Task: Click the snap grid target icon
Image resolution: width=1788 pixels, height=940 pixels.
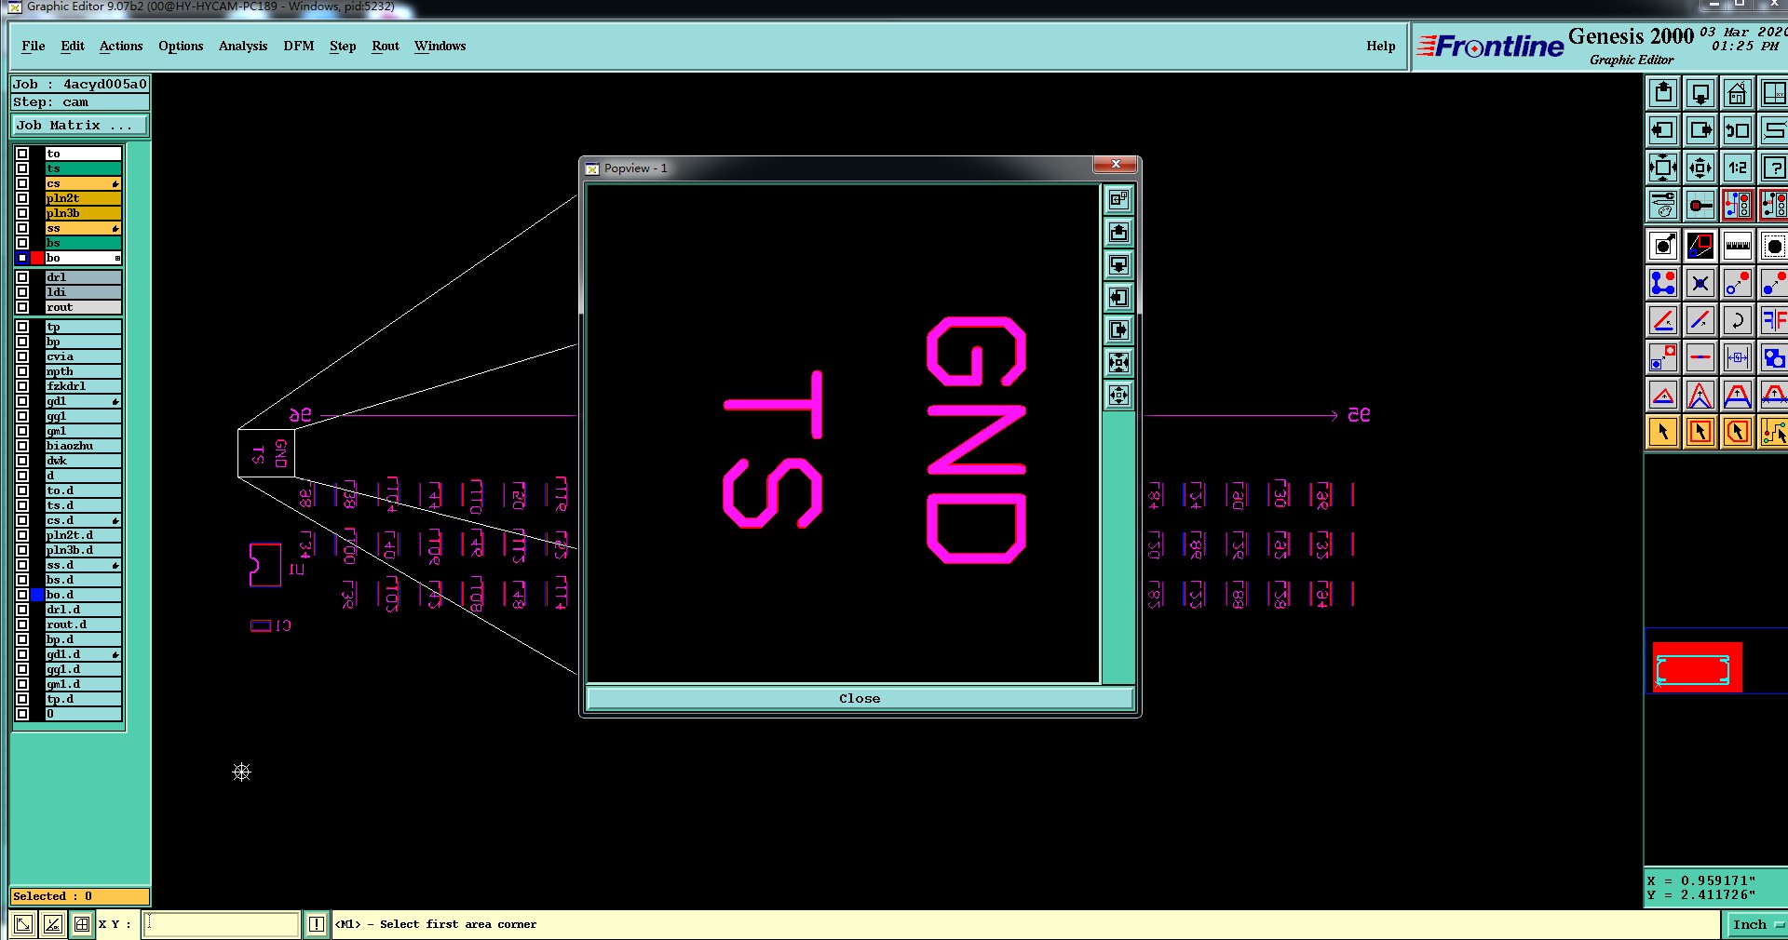Action: [1700, 205]
